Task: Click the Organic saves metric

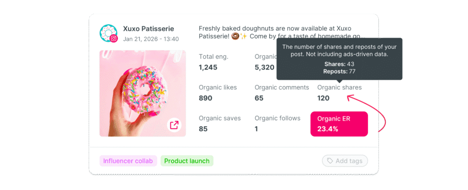Action: (x=220, y=123)
